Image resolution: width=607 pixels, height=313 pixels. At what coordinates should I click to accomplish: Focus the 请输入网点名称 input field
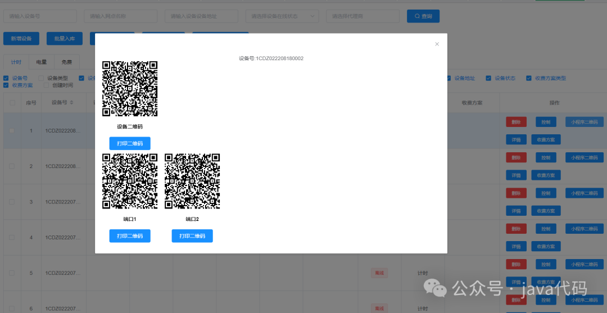click(x=120, y=16)
